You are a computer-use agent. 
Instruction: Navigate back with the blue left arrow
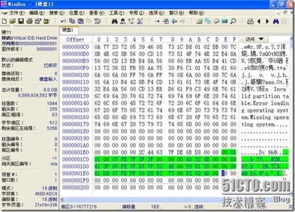pyautogui.click(x=174, y=21)
